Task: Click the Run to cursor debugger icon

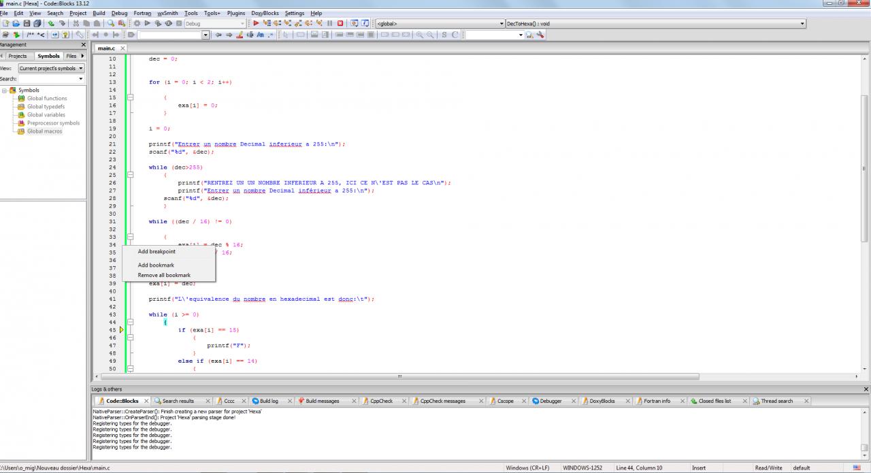Action: pyautogui.click(x=267, y=23)
